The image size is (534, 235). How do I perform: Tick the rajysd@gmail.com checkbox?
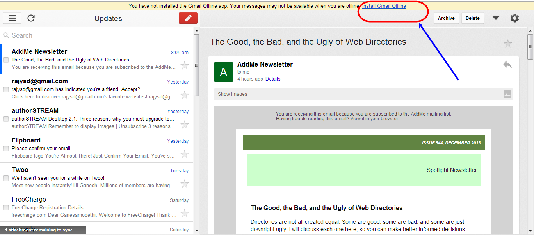click(6, 89)
